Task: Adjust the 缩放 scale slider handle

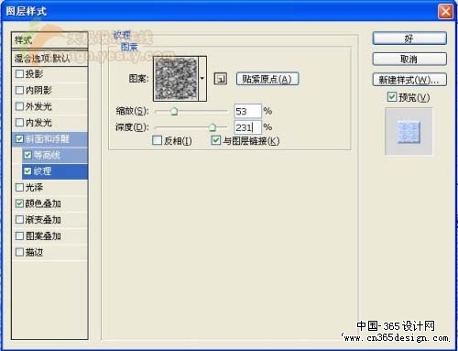Action: click(x=174, y=111)
